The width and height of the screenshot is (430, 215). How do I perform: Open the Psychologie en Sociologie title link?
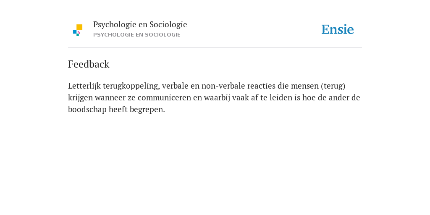140,25
